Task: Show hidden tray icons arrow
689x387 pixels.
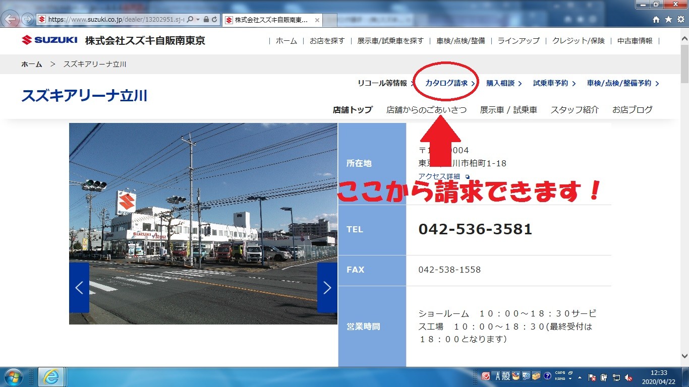Action: tap(580, 377)
